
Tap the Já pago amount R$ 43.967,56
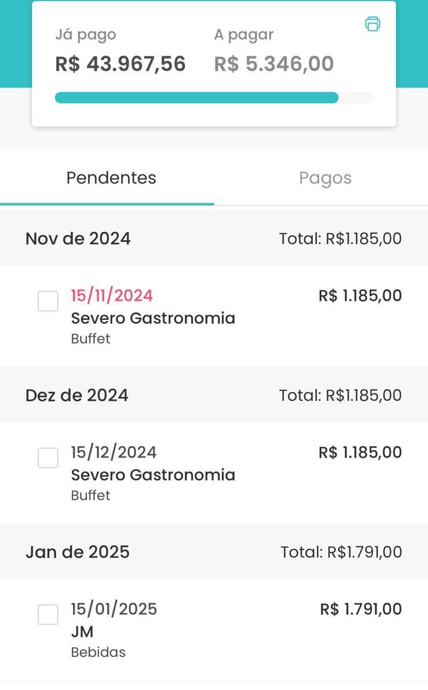(120, 64)
